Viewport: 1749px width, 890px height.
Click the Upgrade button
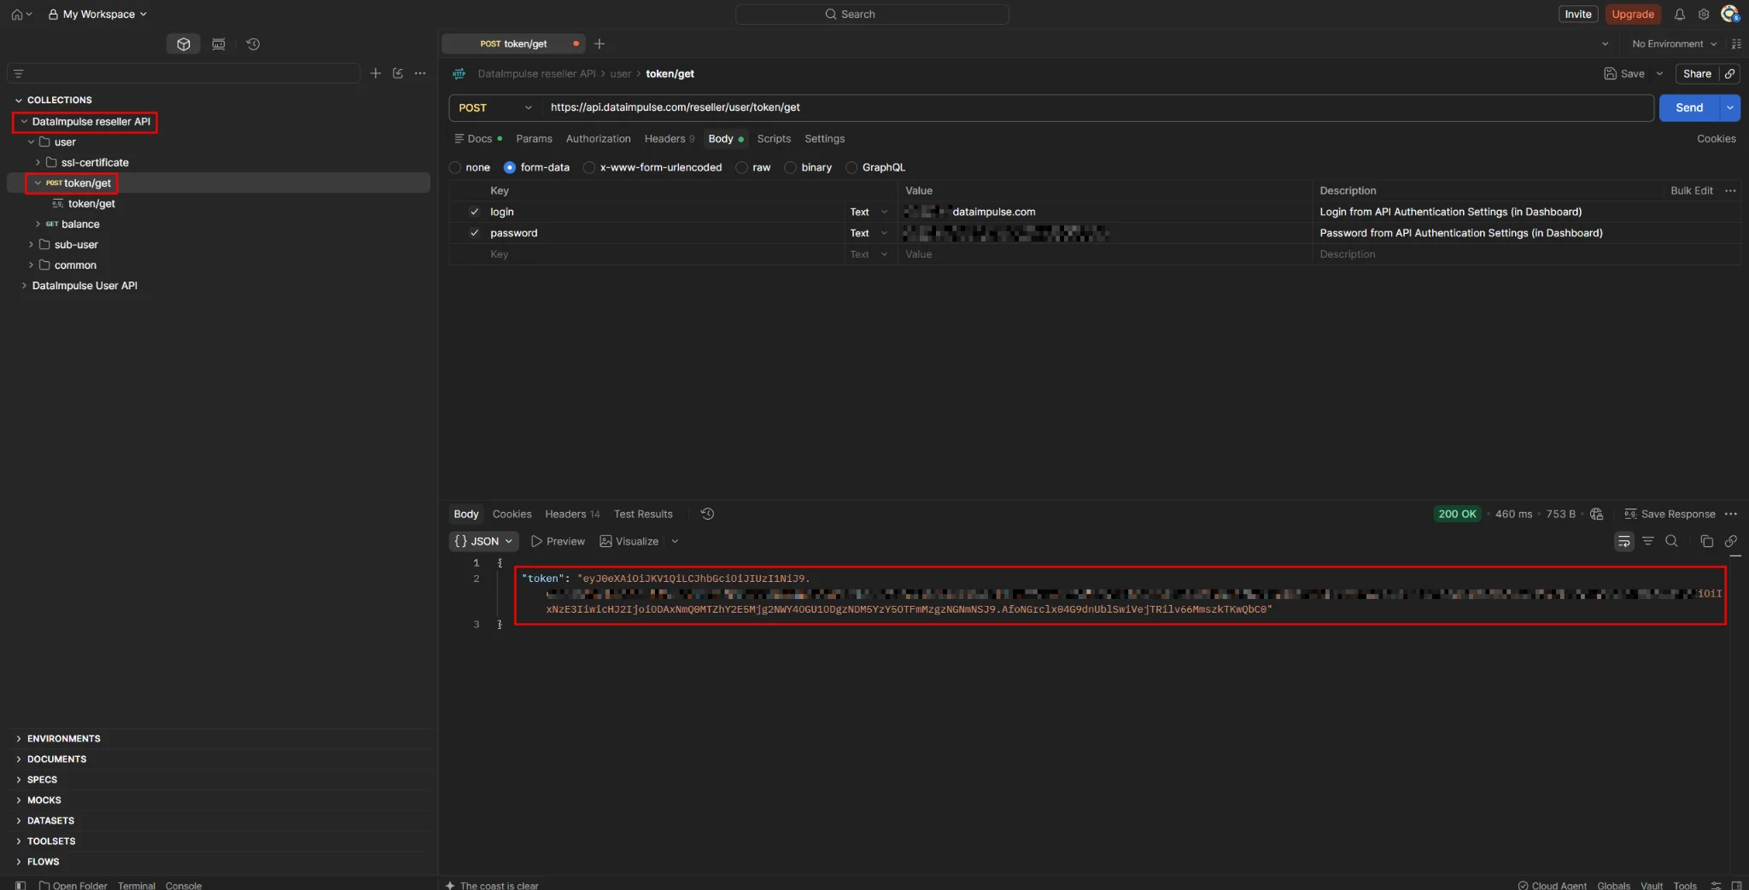[x=1632, y=15]
